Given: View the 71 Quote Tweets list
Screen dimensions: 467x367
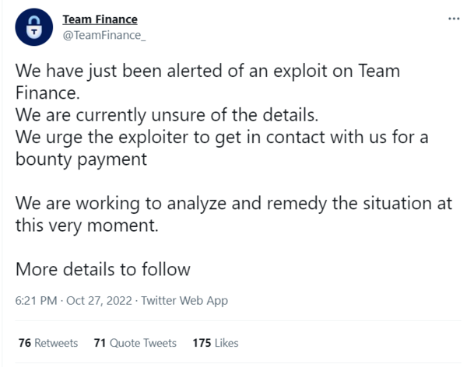Looking at the screenshot, I should click(135, 343).
